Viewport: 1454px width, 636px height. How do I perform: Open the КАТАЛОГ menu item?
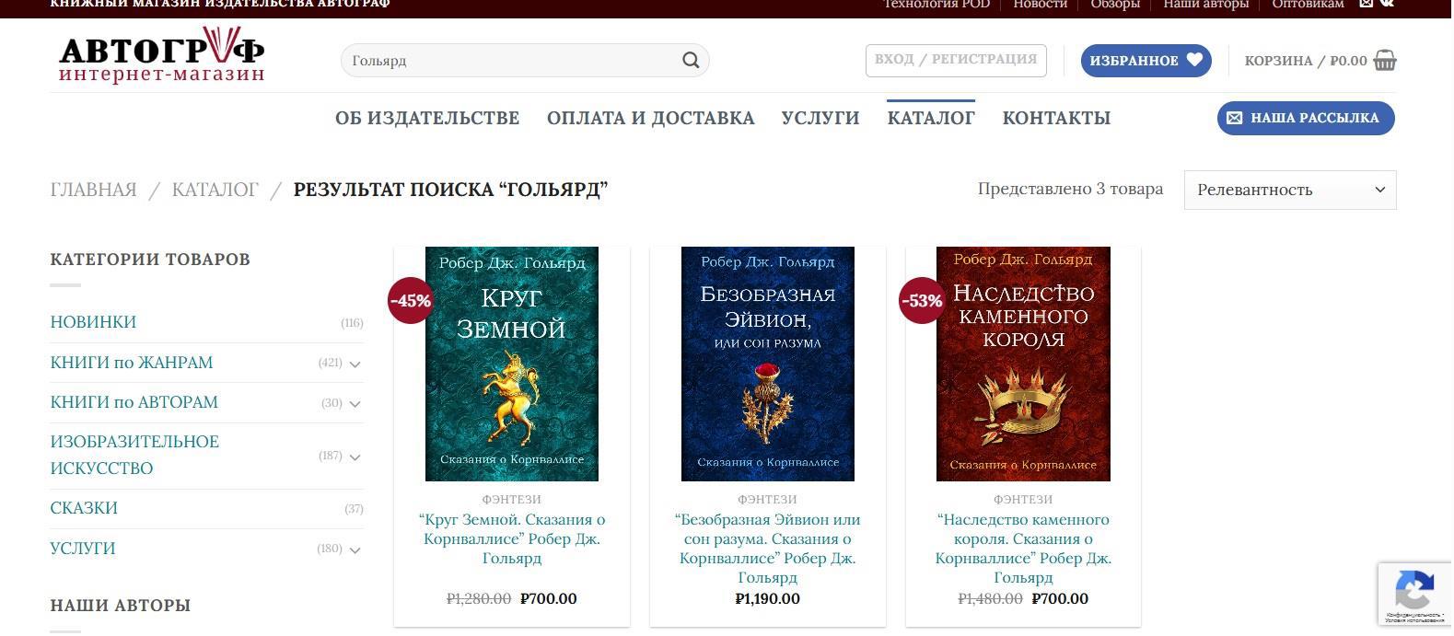click(931, 118)
